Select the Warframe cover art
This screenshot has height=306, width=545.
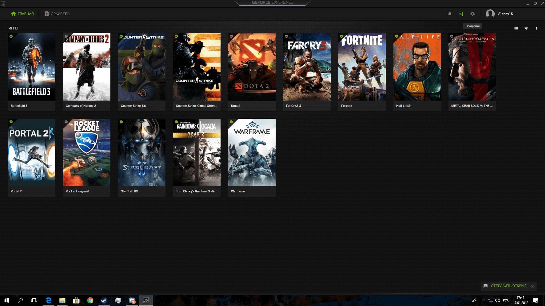pos(252,152)
